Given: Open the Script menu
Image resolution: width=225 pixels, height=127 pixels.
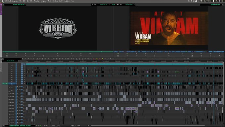Looking at the screenshot, I should (x=61, y=1).
